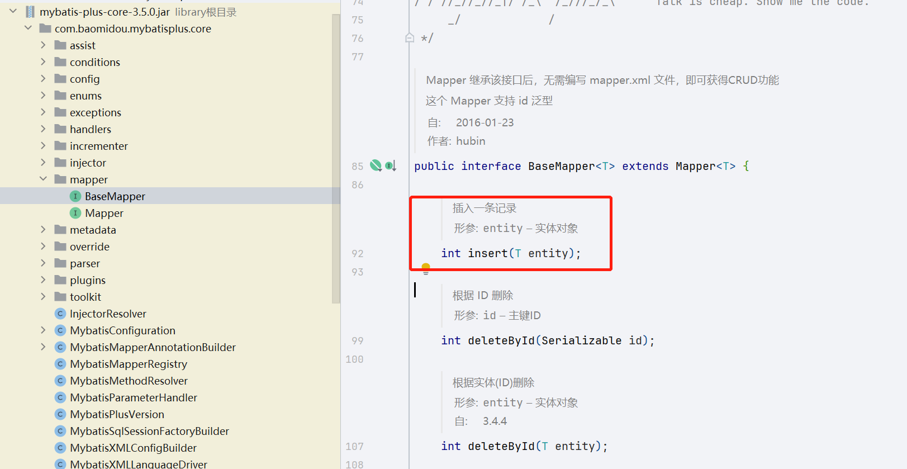Click the package folder icon for com.baomidou.mybatisplus.core

pyautogui.click(x=46, y=29)
